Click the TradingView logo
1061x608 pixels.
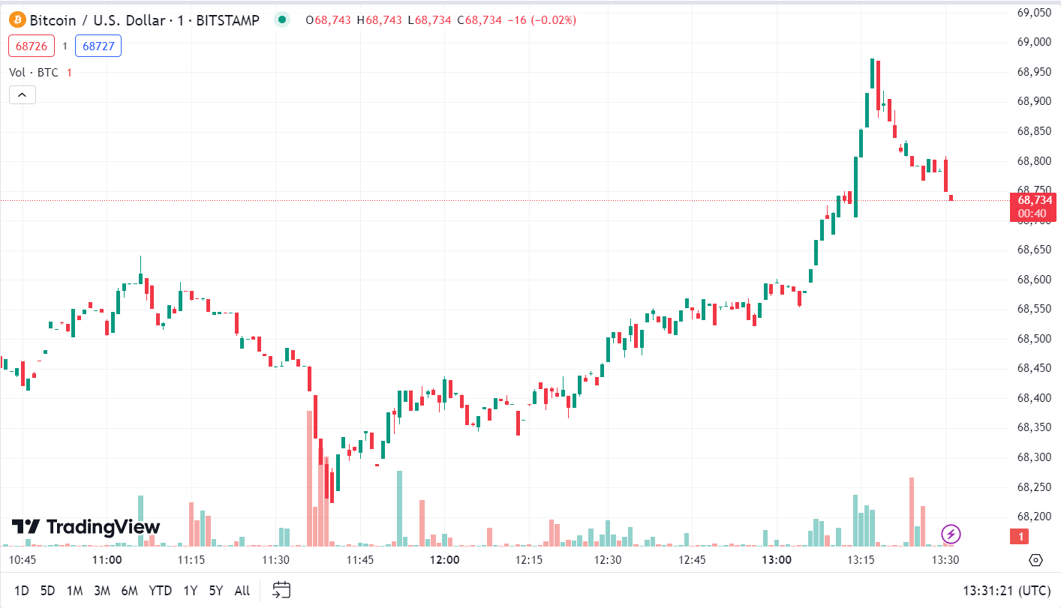[x=86, y=527]
